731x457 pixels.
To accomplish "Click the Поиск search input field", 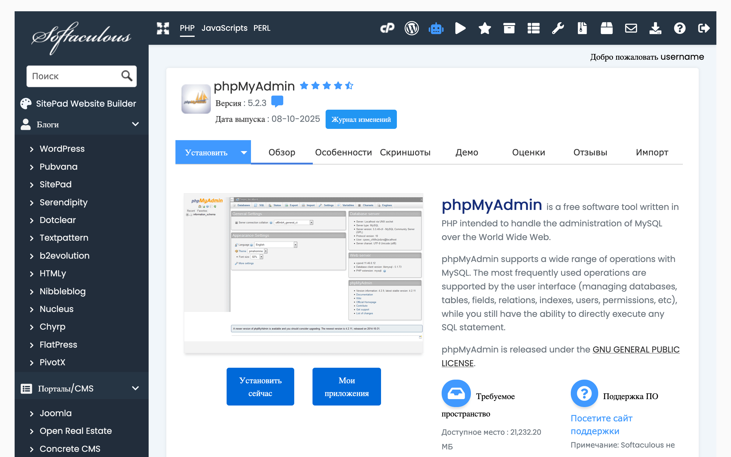I will coord(81,76).
